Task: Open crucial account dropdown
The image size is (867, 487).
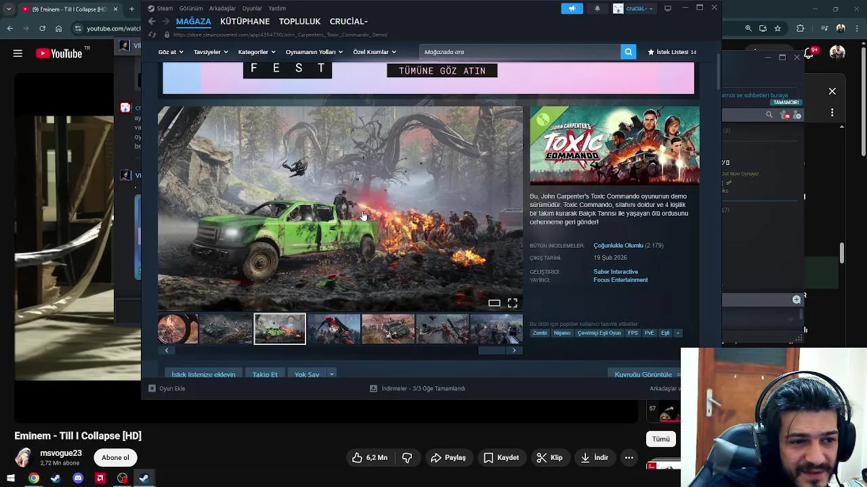Action: tap(633, 8)
